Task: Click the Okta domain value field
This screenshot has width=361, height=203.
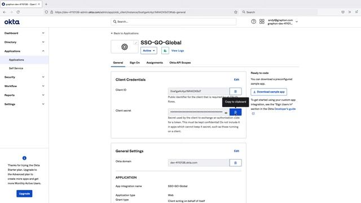Action: point(199,163)
